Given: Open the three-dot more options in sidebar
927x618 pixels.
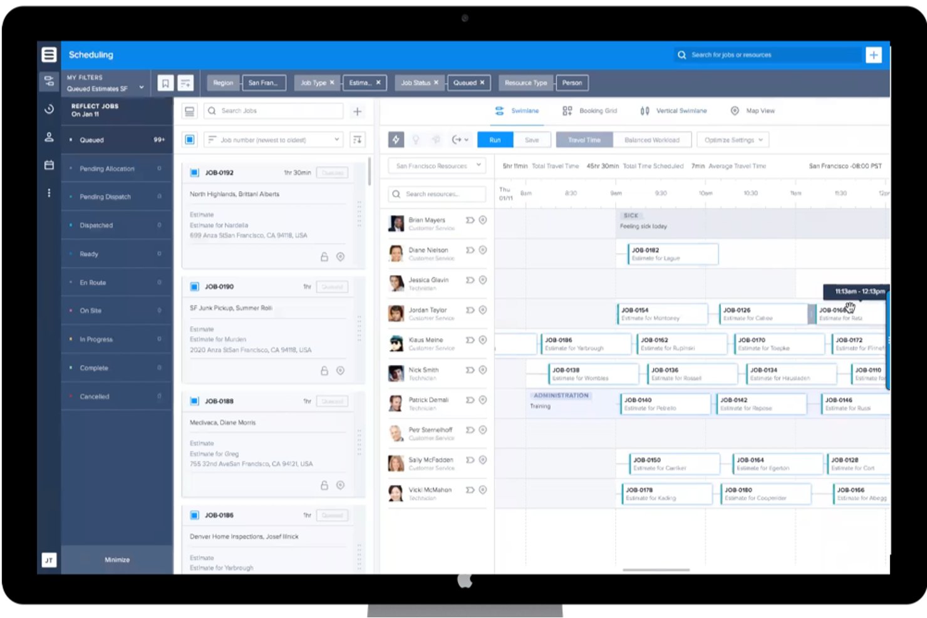Looking at the screenshot, I should click(49, 193).
